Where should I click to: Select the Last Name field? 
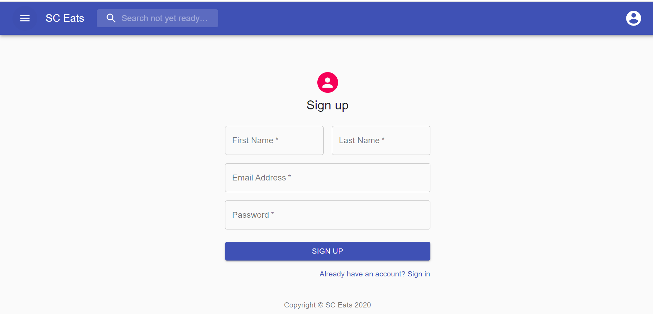pos(381,140)
